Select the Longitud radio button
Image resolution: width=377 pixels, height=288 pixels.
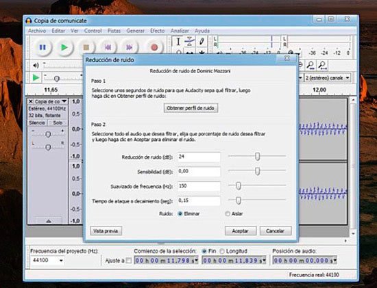(222, 251)
